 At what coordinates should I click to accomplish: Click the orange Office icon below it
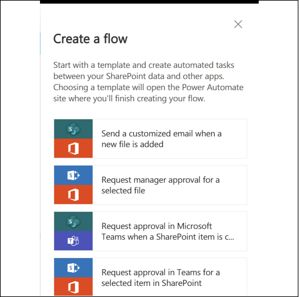click(x=73, y=148)
